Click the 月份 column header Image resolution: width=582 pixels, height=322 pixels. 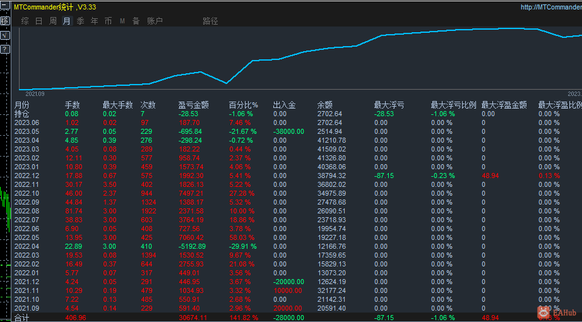(21, 105)
